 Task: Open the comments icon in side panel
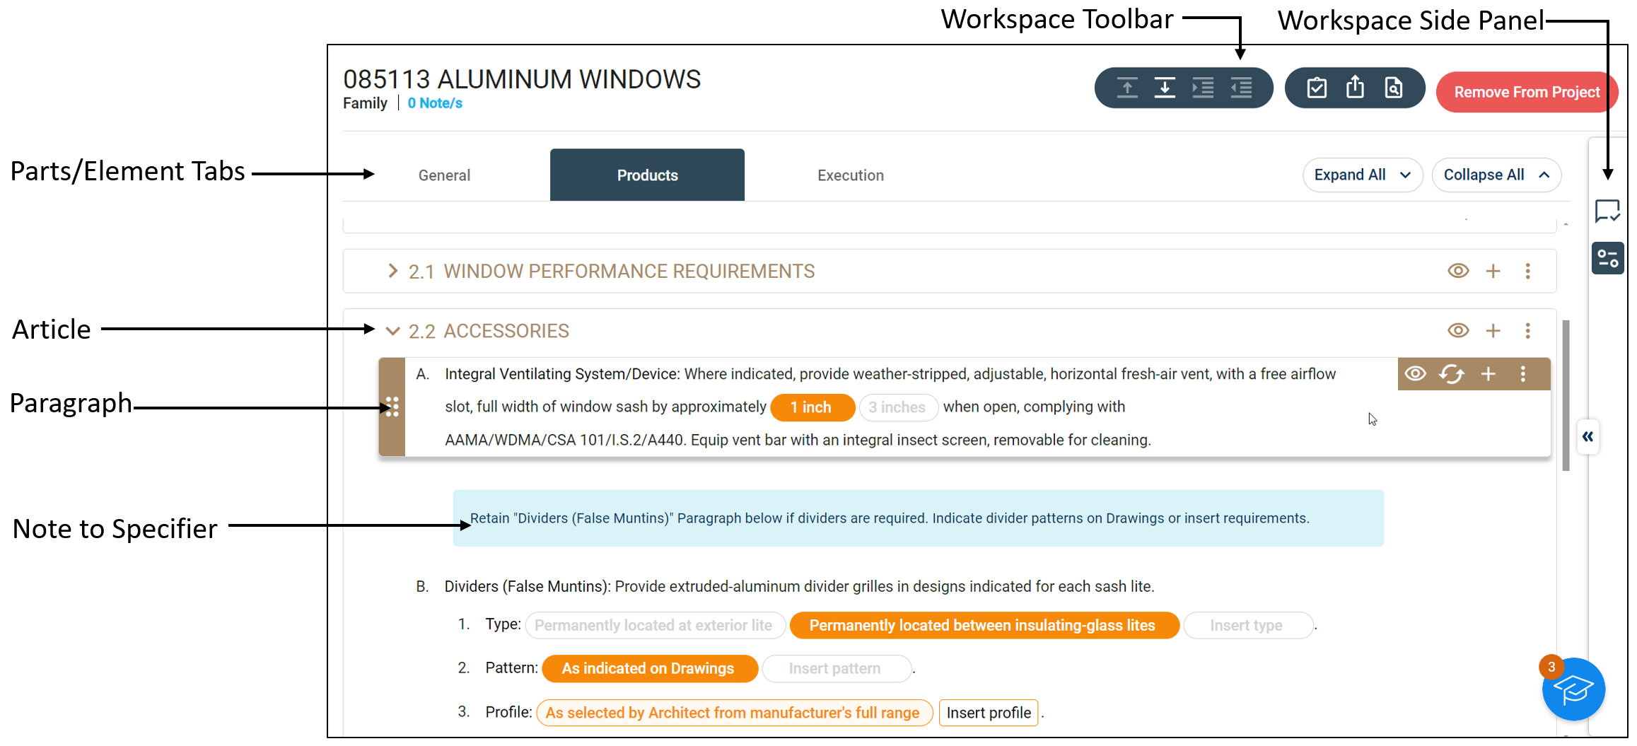(x=1607, y=211)
